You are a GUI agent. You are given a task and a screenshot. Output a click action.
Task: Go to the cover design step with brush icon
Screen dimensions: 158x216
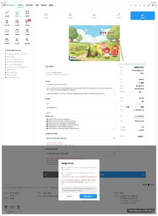click(x=94, y=16)
